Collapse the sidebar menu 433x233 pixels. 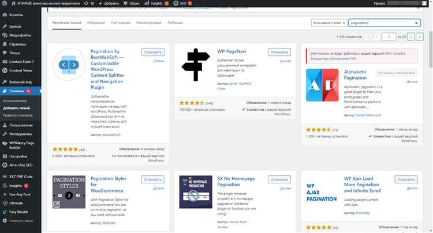(x=21, y=221)
